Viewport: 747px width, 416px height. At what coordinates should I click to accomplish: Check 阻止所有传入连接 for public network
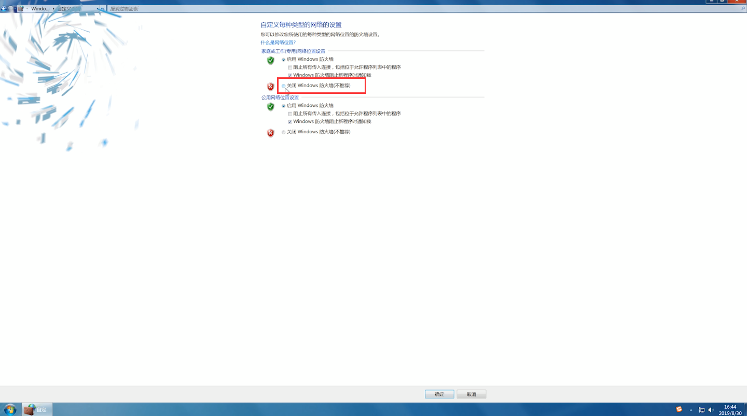pyautogui.click(x=290, y=114)
